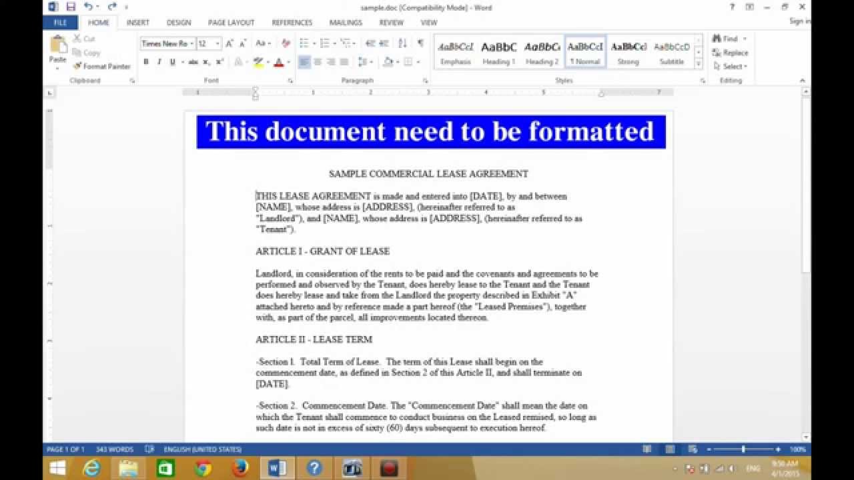Click the Paste clipboard icon

tap(58, 45)
